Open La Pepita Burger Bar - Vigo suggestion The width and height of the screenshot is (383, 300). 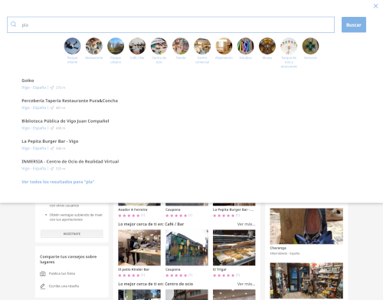[50, 141]
